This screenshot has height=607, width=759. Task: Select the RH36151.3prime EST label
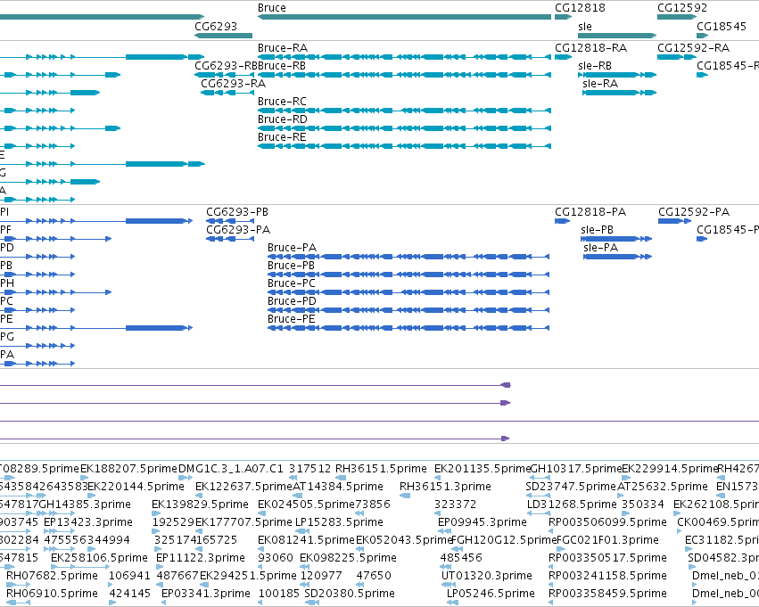(445, 487)
